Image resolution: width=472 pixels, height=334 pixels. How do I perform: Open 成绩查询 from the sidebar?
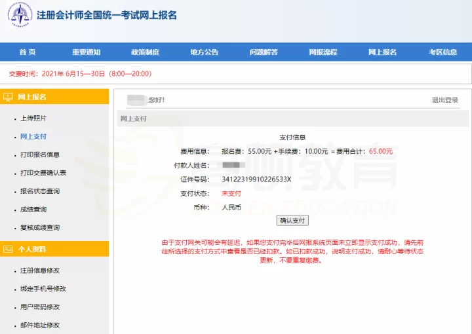coord(33,210)
